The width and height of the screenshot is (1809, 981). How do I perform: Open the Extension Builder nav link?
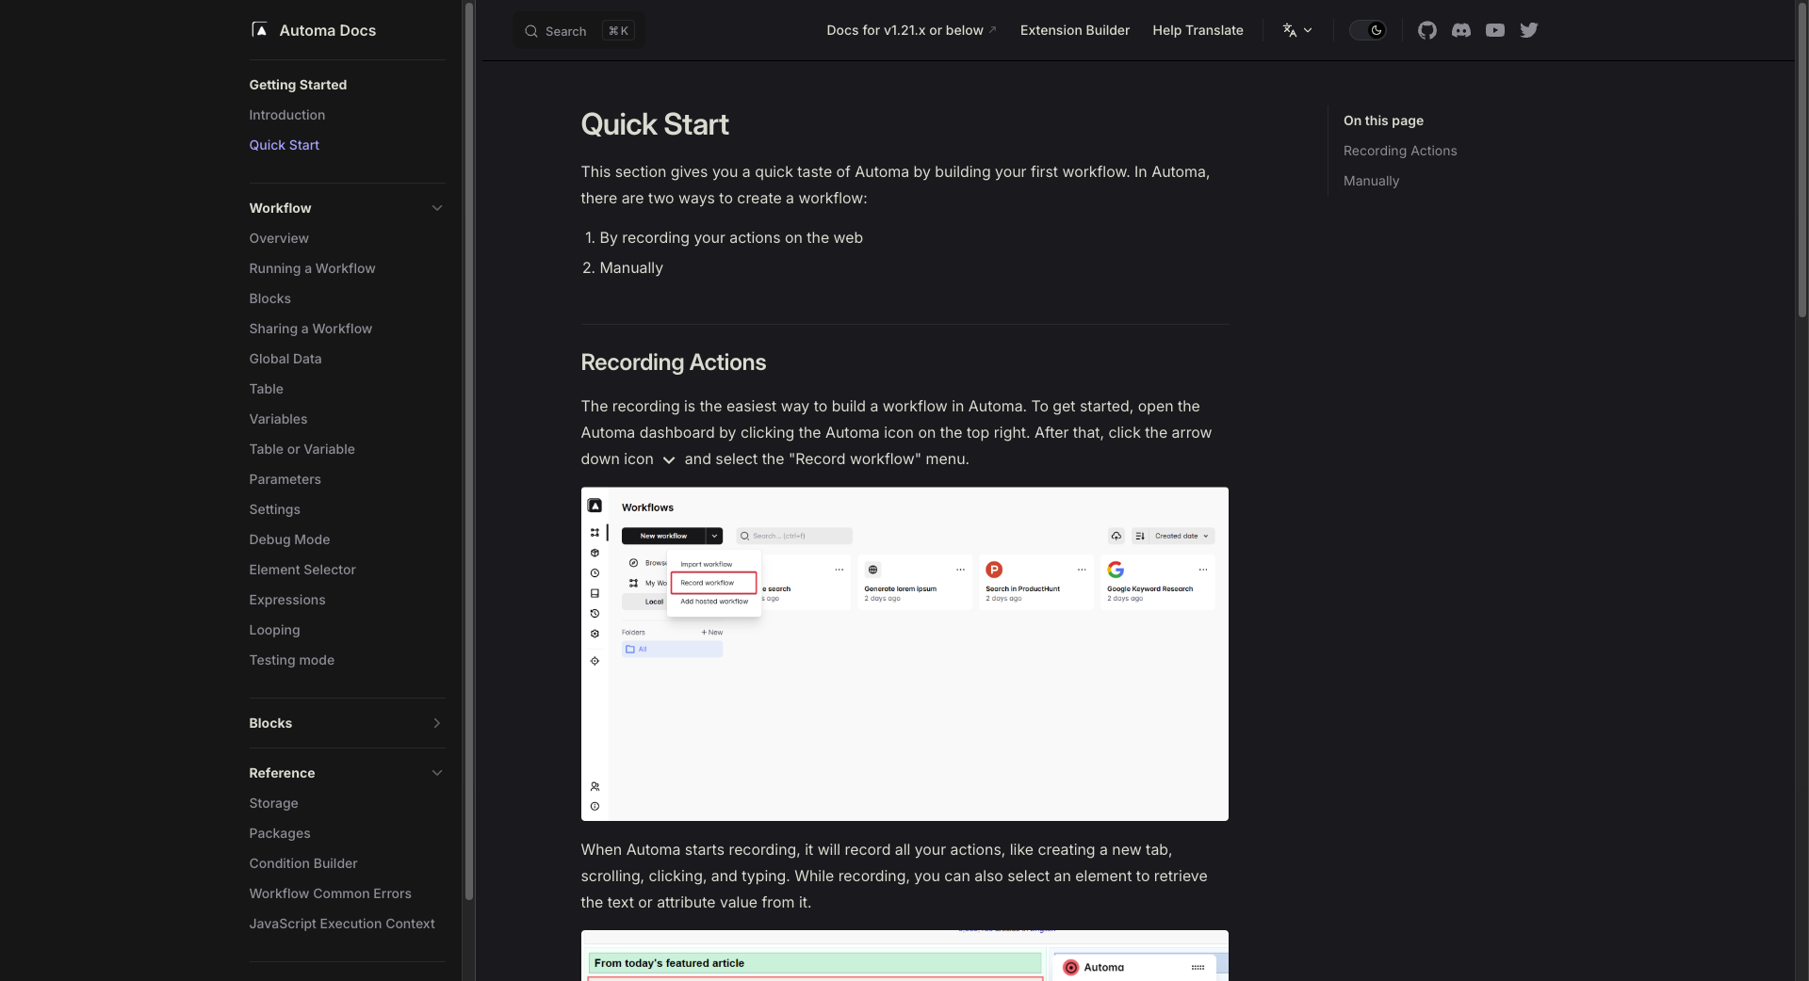point(1075,30)
